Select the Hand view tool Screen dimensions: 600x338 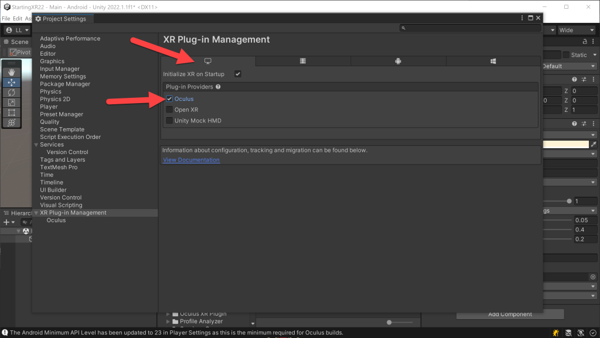(12, 72)
